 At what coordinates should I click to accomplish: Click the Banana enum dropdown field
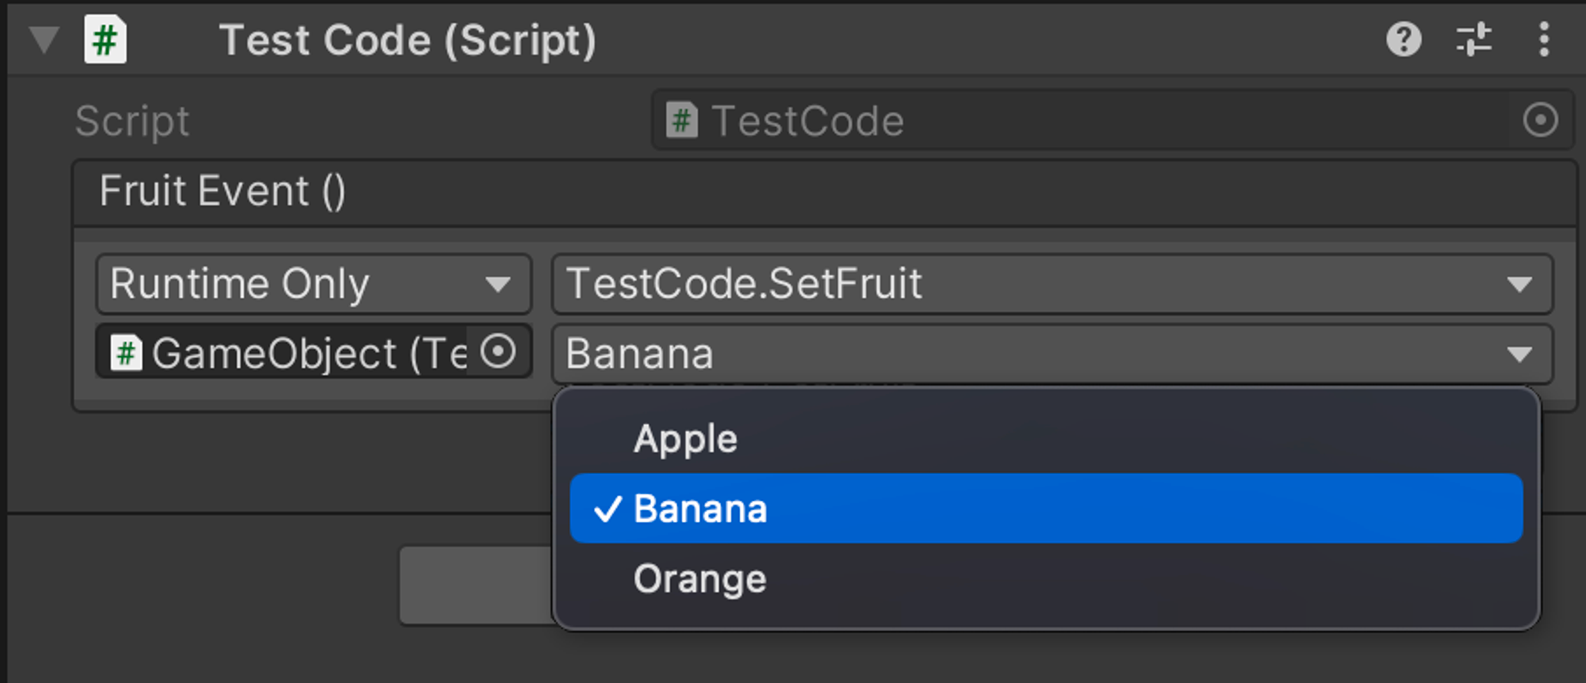click(x=1051, y=353)
